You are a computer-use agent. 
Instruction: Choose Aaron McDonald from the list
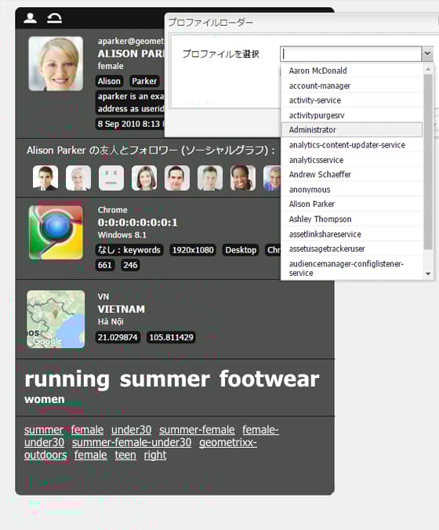352,71
